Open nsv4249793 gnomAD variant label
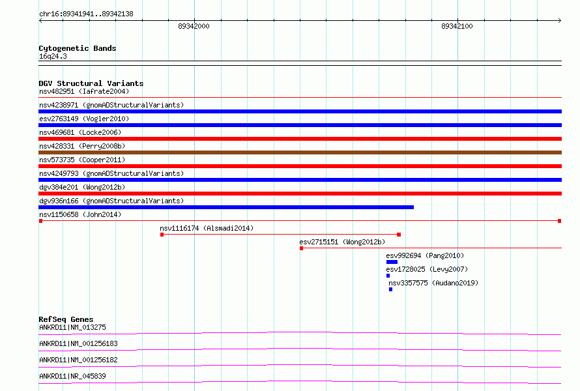The image size is (580, 391). click(111, 173)
